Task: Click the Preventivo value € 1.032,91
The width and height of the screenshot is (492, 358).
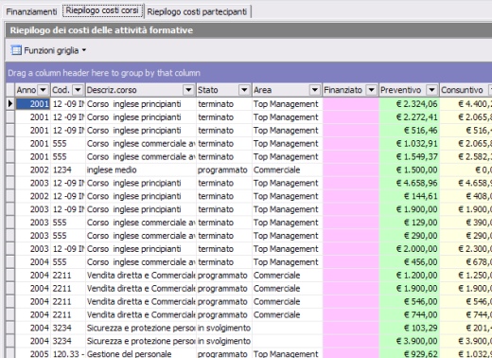Action: 410,144
